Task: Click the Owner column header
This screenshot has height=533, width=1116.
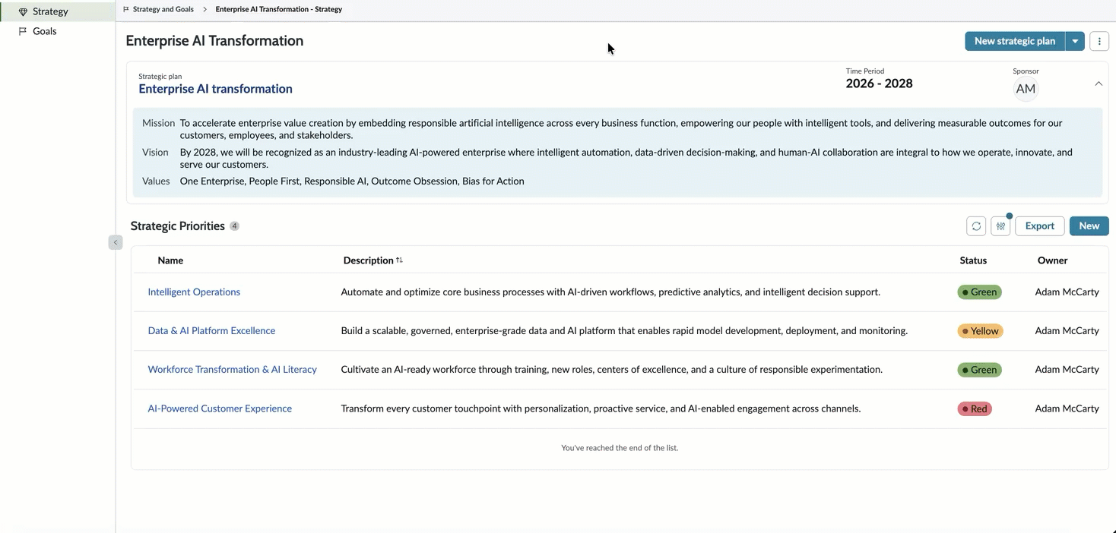Action: pyautogui.click(x=1053, y=260)
